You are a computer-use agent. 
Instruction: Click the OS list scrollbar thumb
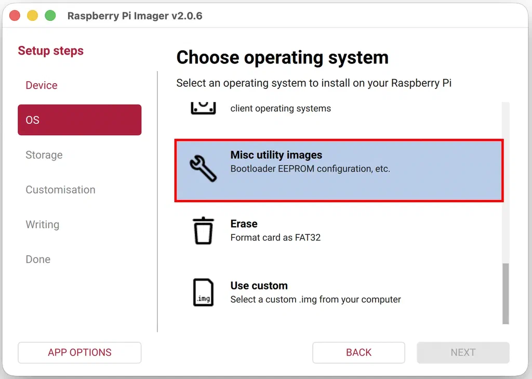click(x=506, y=293)
